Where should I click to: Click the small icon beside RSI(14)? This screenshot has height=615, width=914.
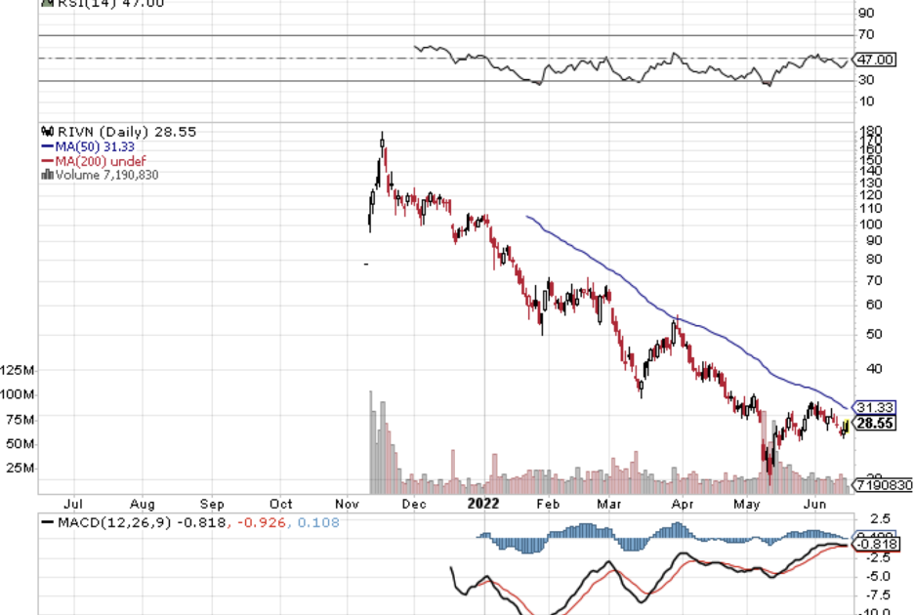click(45, 3)
